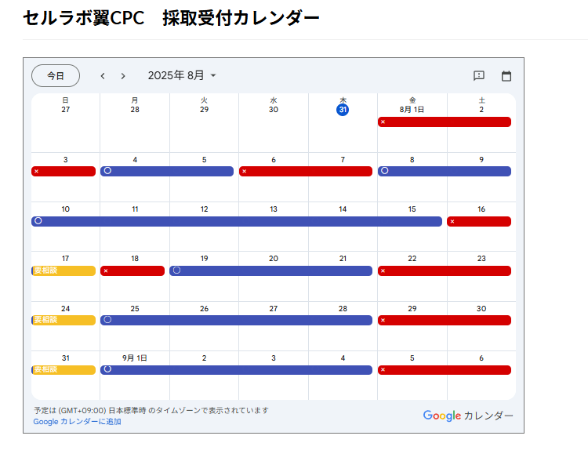Open Google カレンダーに追加 link

(78, 421)
